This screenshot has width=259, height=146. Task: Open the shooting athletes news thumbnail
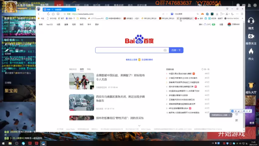click(82, 81)
